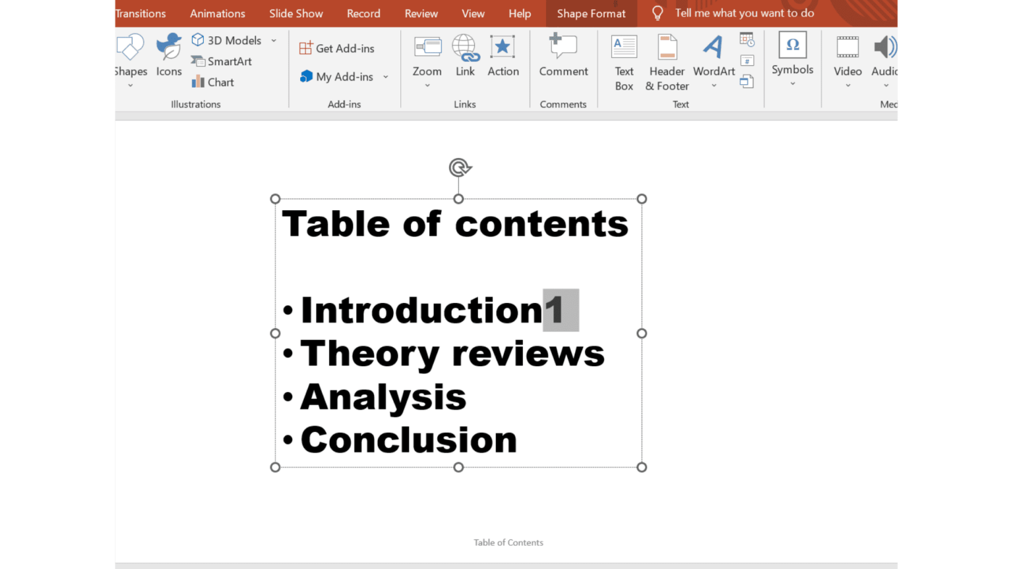The height and width of the screenshot is (569, 1013).
Task: Open the My Add-ins dropdown arrow
Action: click(386, 77)
